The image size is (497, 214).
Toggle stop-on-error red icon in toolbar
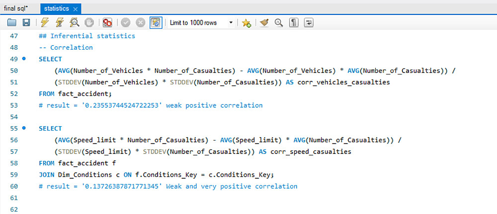pyautogui.click(x=107, y=23)
